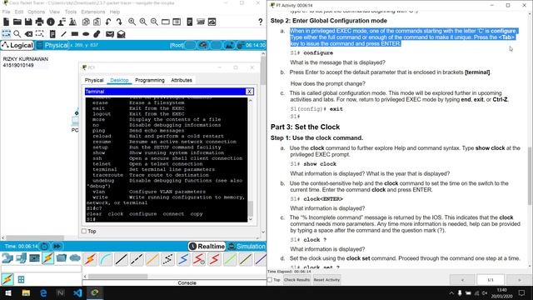Add a simple PDU with closed envelope
The width and height of the screenshot is (533, 300).
(x=110, y=33)
